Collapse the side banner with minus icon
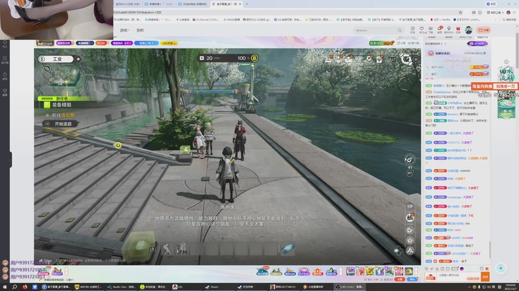Viewport: 519px width, 291px height. pyautogui.click(x=506, y=61)
